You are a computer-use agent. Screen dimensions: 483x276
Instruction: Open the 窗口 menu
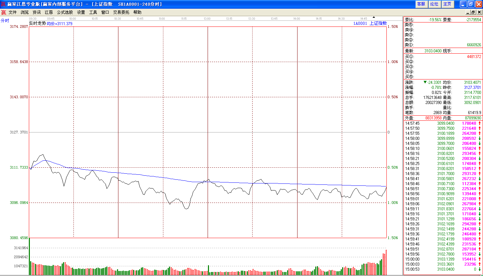click(x=105, y=12)
